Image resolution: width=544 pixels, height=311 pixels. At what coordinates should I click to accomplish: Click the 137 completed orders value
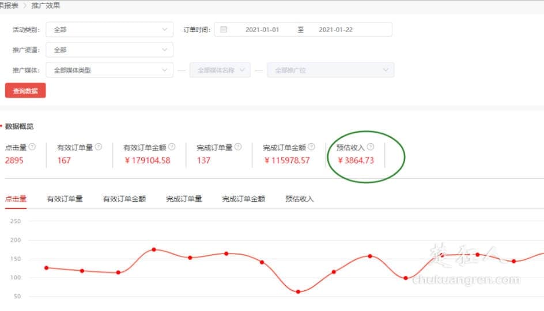tap(203, 160)
